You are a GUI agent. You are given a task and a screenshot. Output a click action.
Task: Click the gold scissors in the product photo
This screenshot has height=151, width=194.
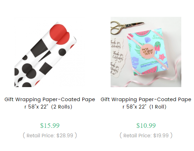tap(127, 27)
